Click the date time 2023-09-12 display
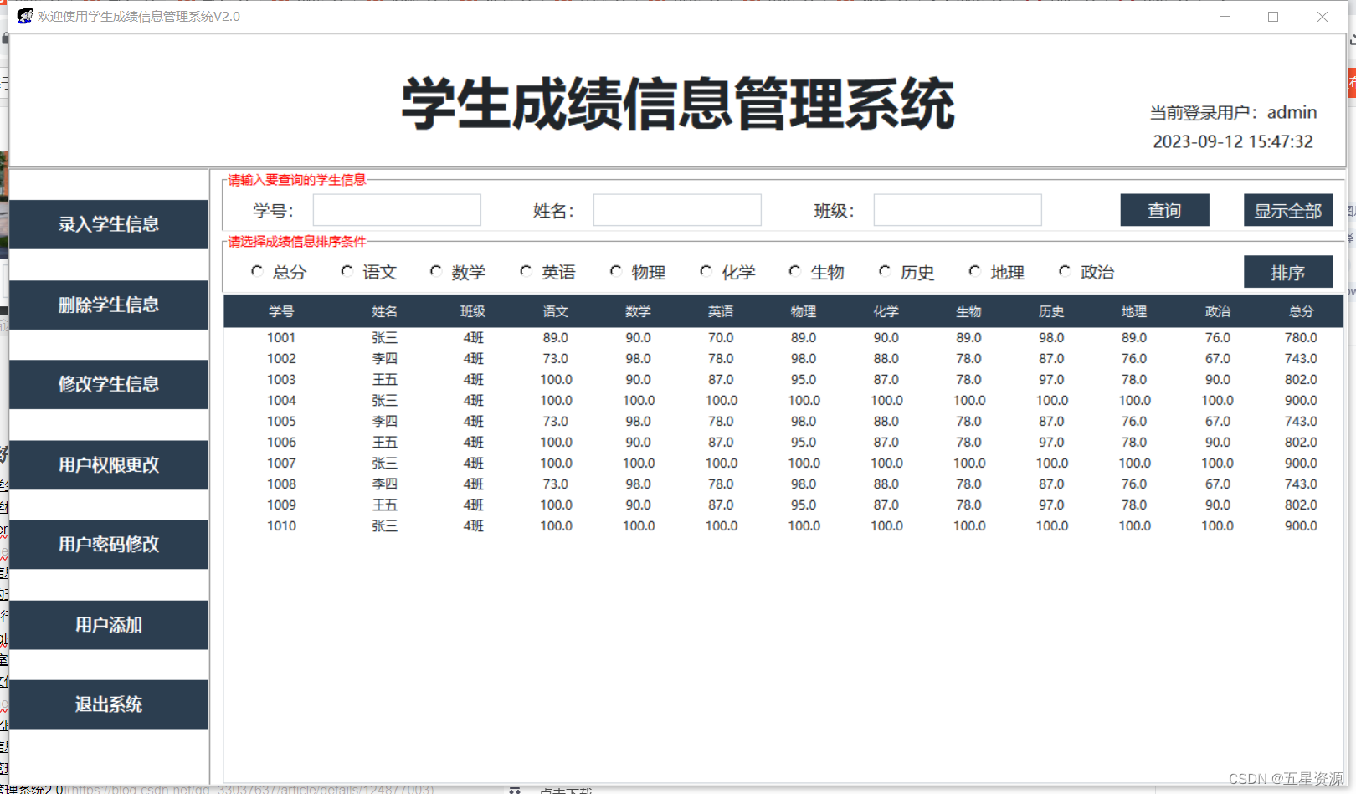Image resolution: width=1356 pixels, height=794 pixels. point(1233,142)
